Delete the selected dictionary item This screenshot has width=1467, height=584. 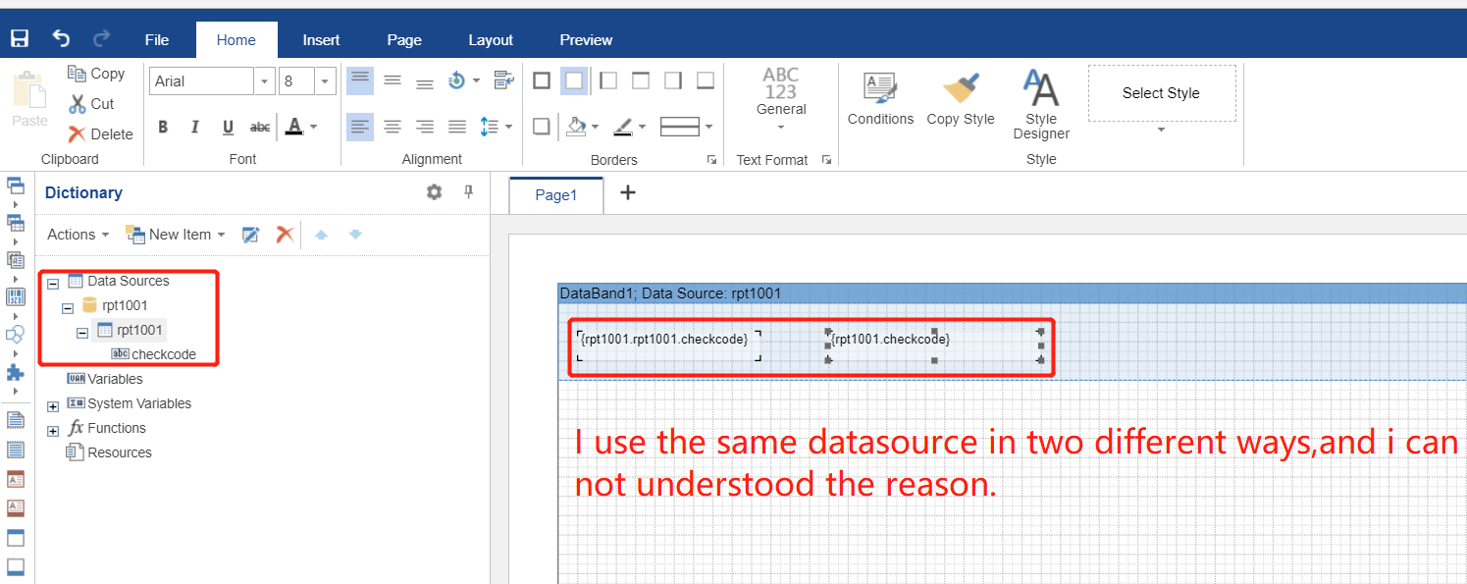tap(285, 235)
